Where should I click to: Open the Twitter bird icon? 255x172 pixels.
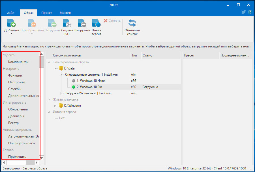243,12
